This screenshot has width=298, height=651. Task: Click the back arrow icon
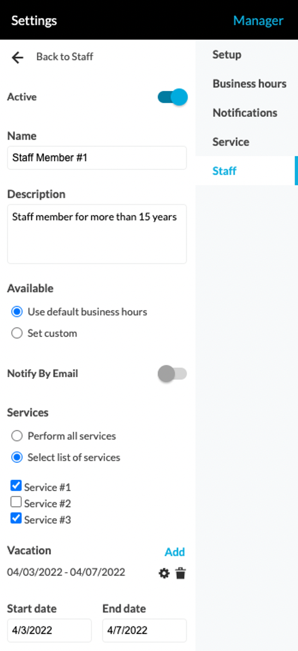pyautogui.click(x=18, y=57)
